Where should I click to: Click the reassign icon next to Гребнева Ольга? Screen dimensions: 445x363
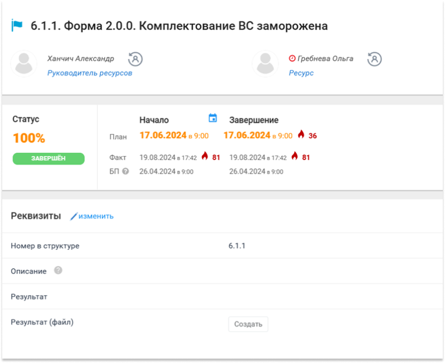[375, 59]
